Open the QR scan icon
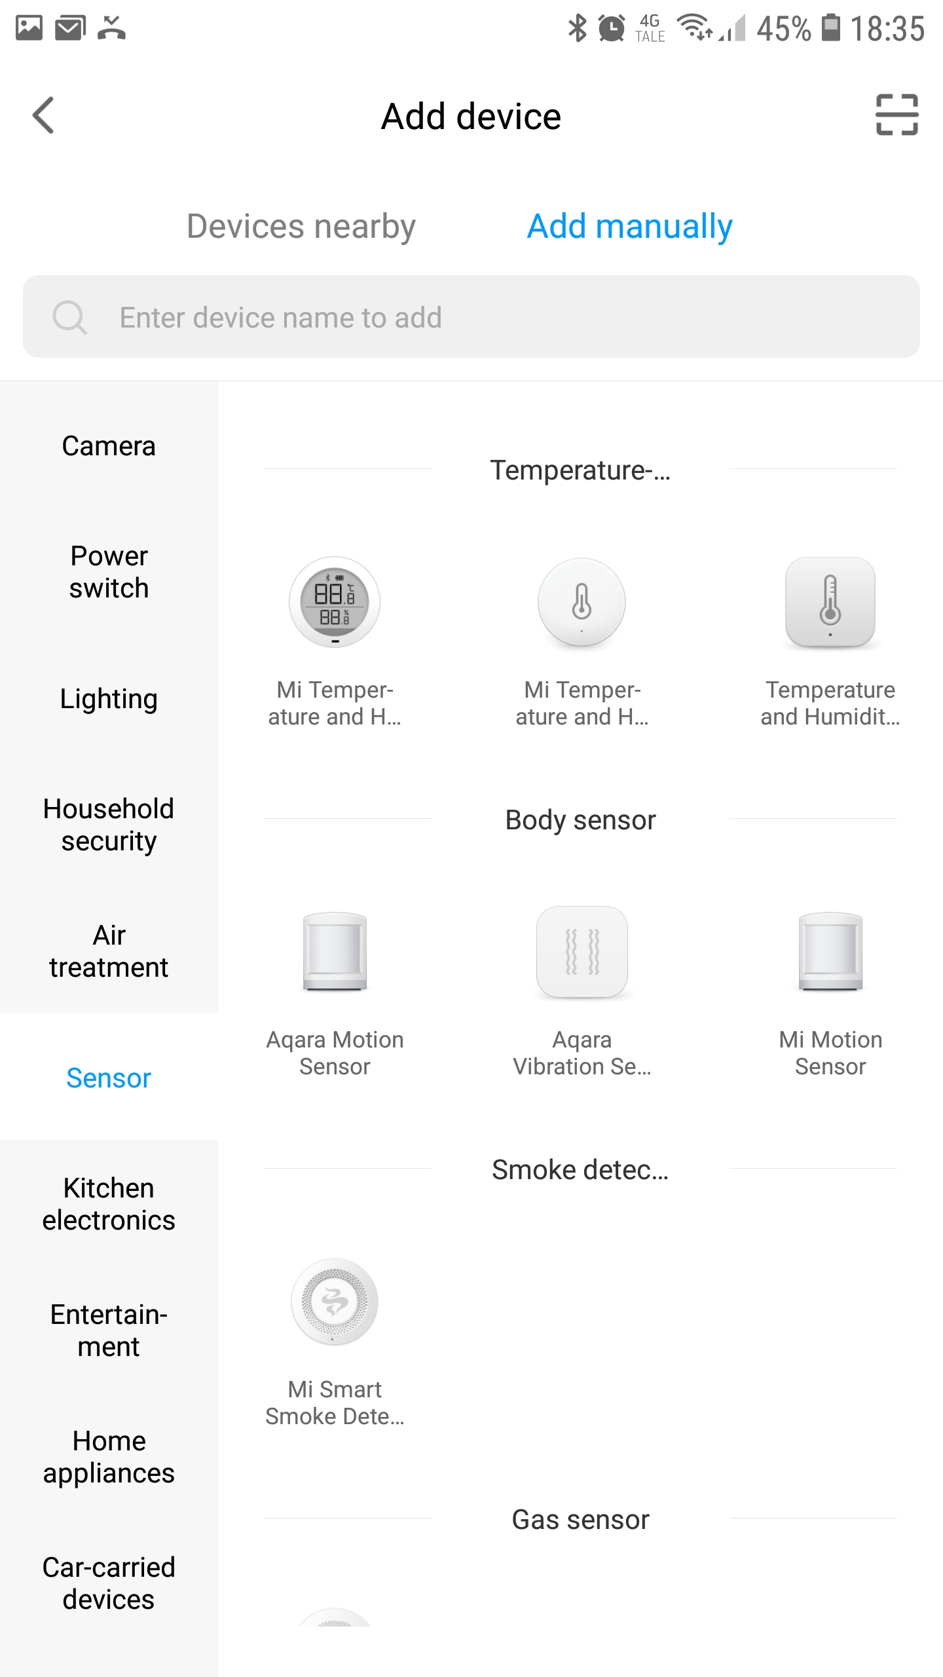 pos(897,115)
